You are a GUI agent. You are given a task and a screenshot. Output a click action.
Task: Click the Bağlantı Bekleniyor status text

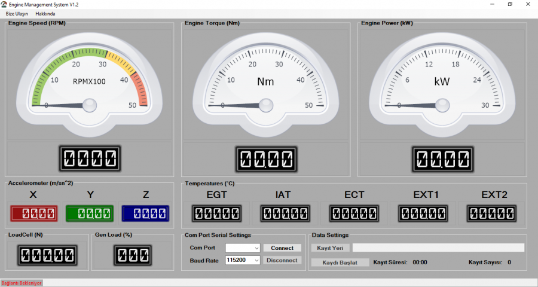[22, 283]
